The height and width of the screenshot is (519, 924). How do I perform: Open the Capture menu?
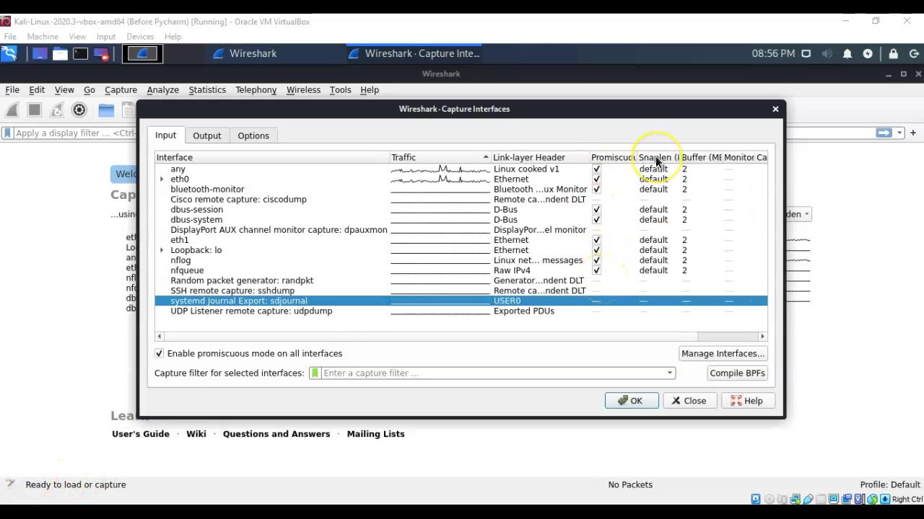tap(121, 90)
